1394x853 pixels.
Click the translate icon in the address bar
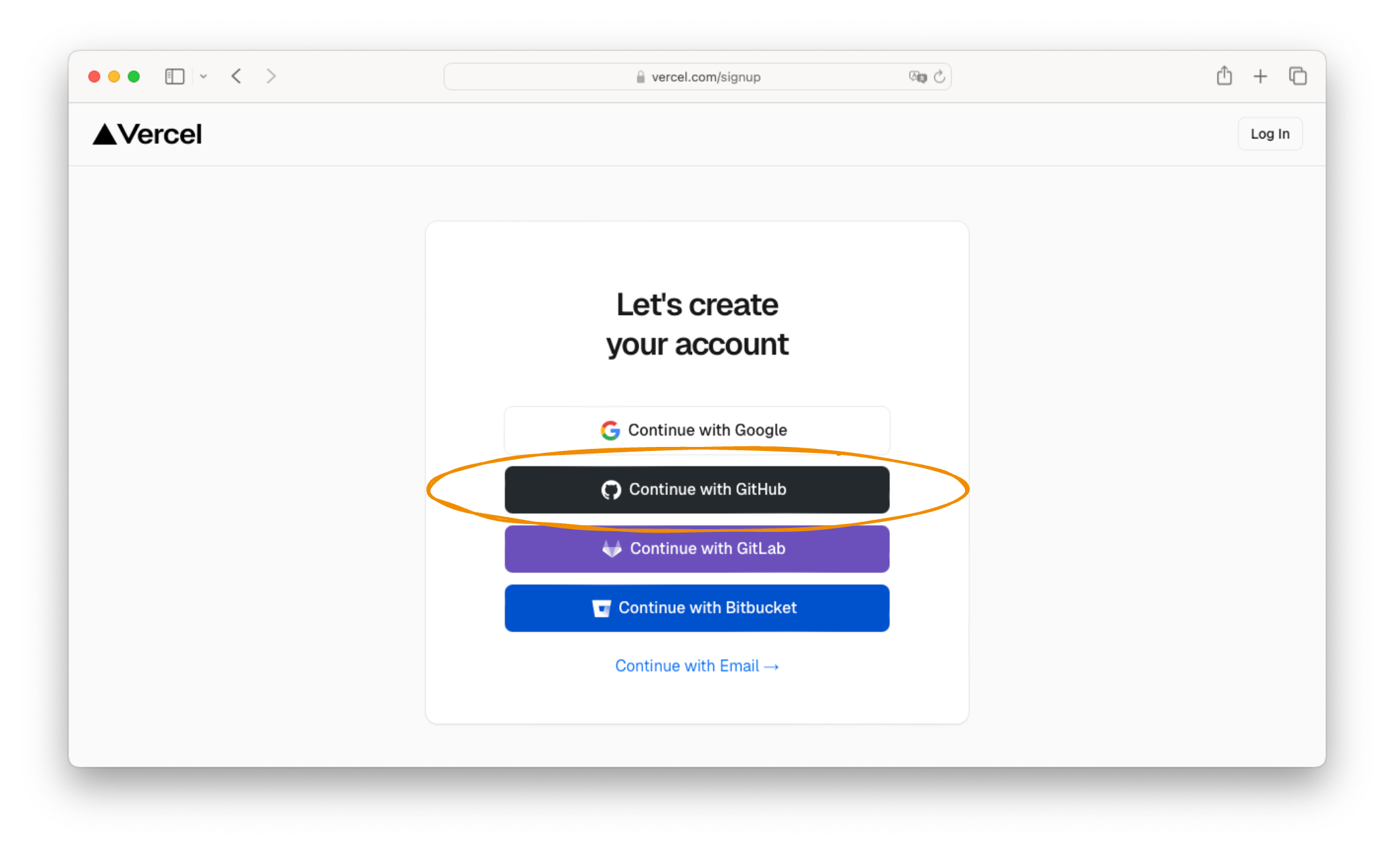(918, 76)
